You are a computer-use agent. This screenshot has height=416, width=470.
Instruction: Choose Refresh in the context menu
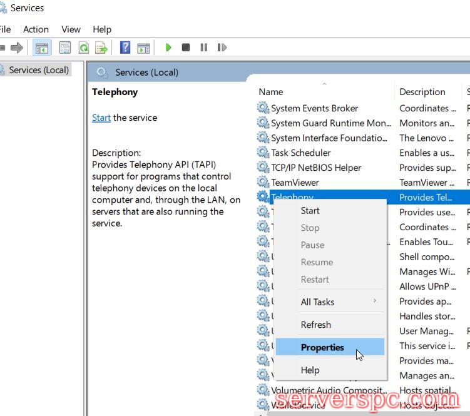tap(316, 325)
